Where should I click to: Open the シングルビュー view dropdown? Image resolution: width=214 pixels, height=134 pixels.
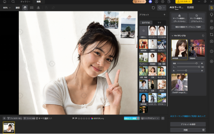pos(150,118)
